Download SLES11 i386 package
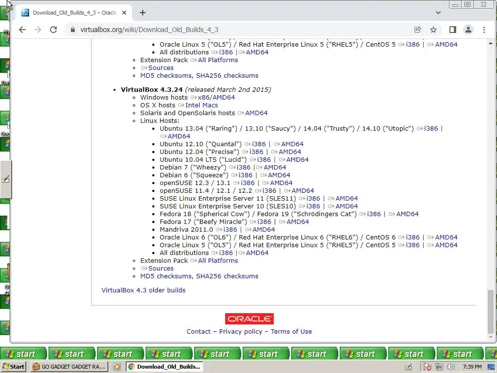 313,199
